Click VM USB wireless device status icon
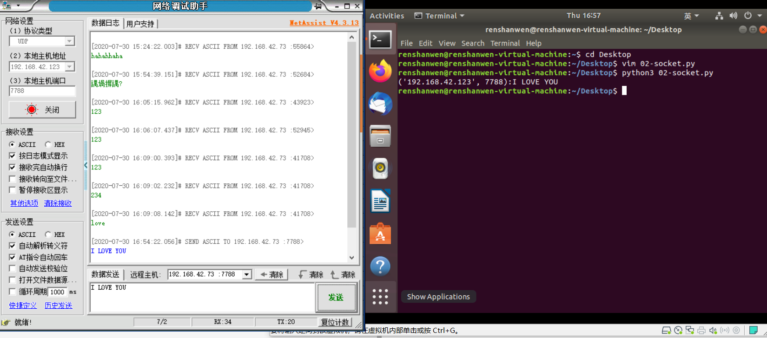Screen dimensions: 767x338 [x=725, y=331]
